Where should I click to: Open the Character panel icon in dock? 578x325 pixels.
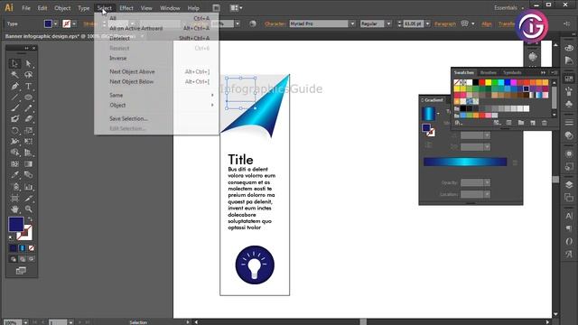569,216
